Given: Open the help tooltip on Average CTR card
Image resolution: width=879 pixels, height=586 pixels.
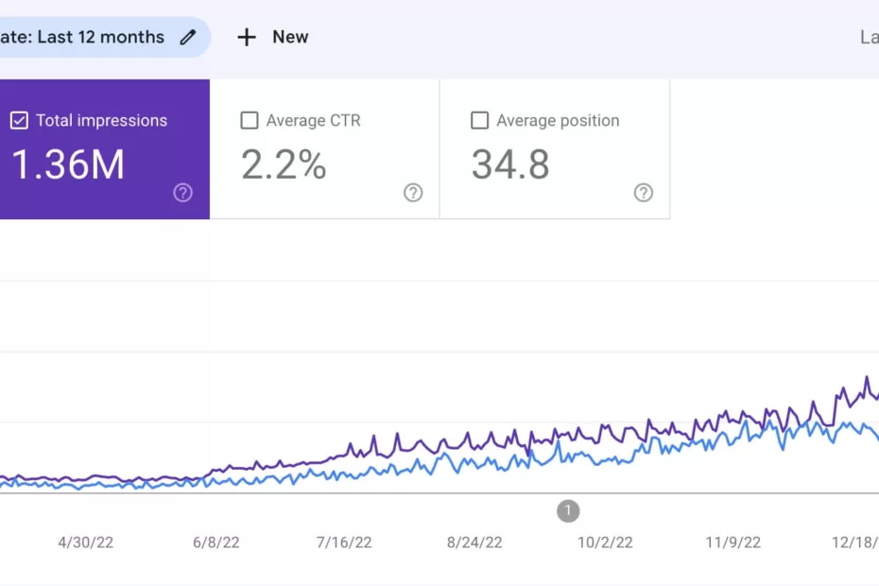Looking at the screenshot, I should 413,193.
